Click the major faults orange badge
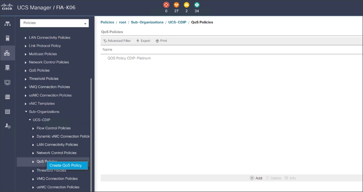The image size is (363, 192). point(177,5)
